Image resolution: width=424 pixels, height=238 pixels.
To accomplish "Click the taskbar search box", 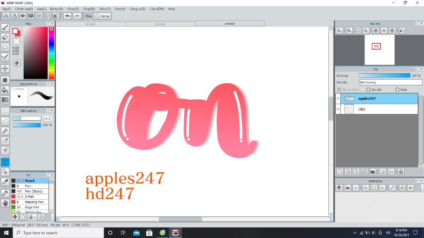I will [x=58, y=233].
